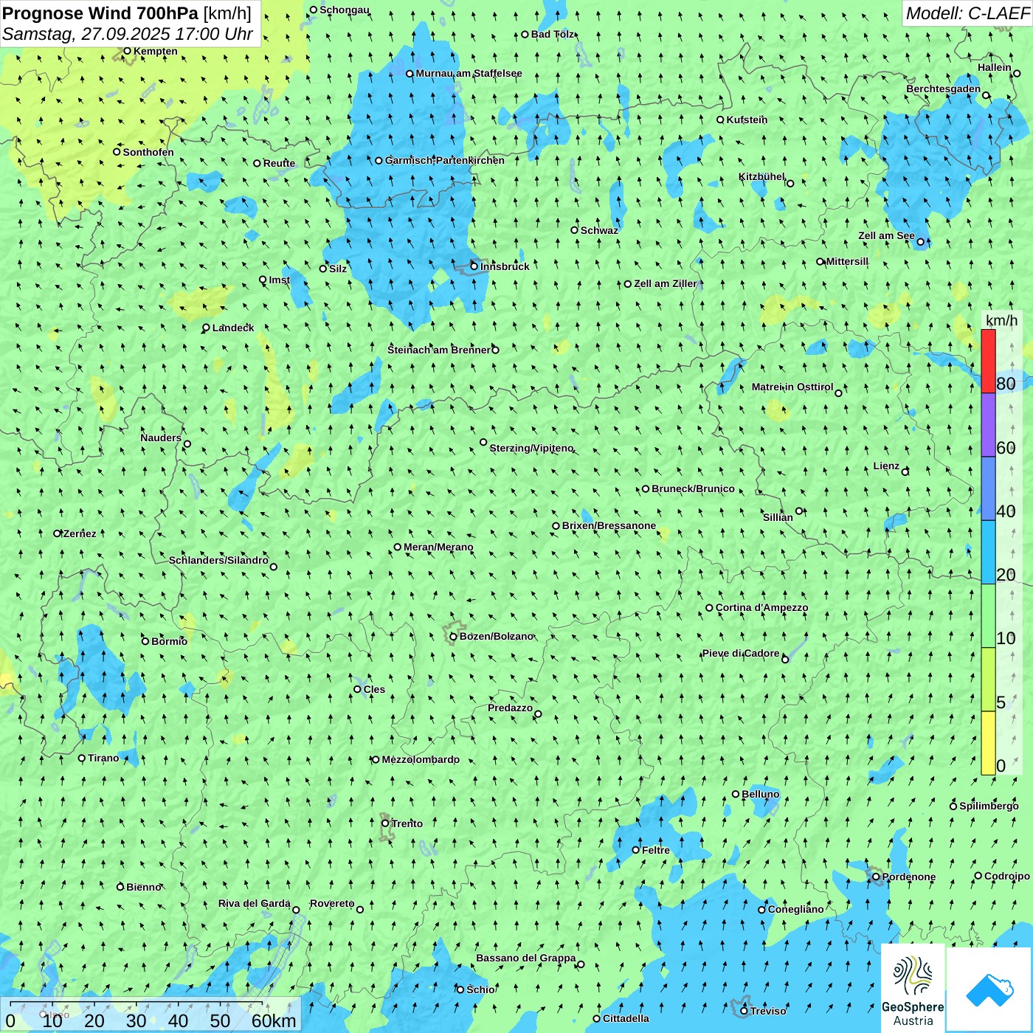Click the Schwaz label
This screenshot has height=1033, width=1033.
tap(599, 230)
